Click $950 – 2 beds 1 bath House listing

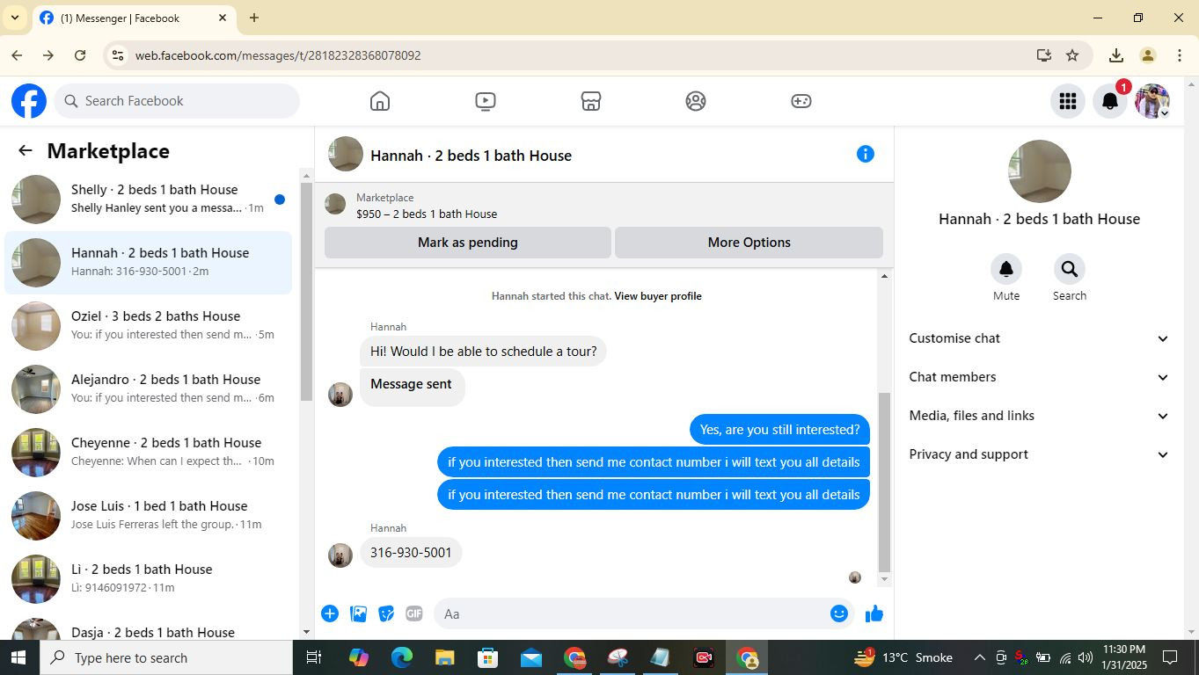(x=427, y=214)
